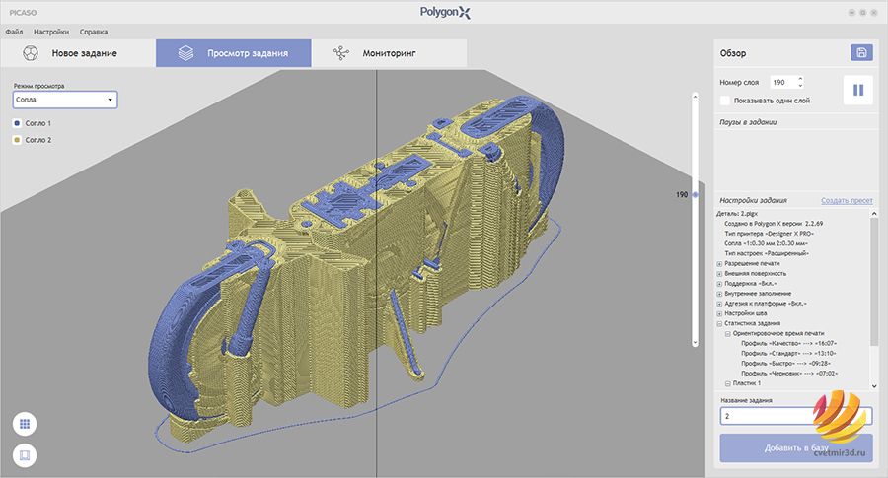888x478 pixels.
Task: Click the Номер слоя value field
Action: pyautogui.click(x=783, y=83)
